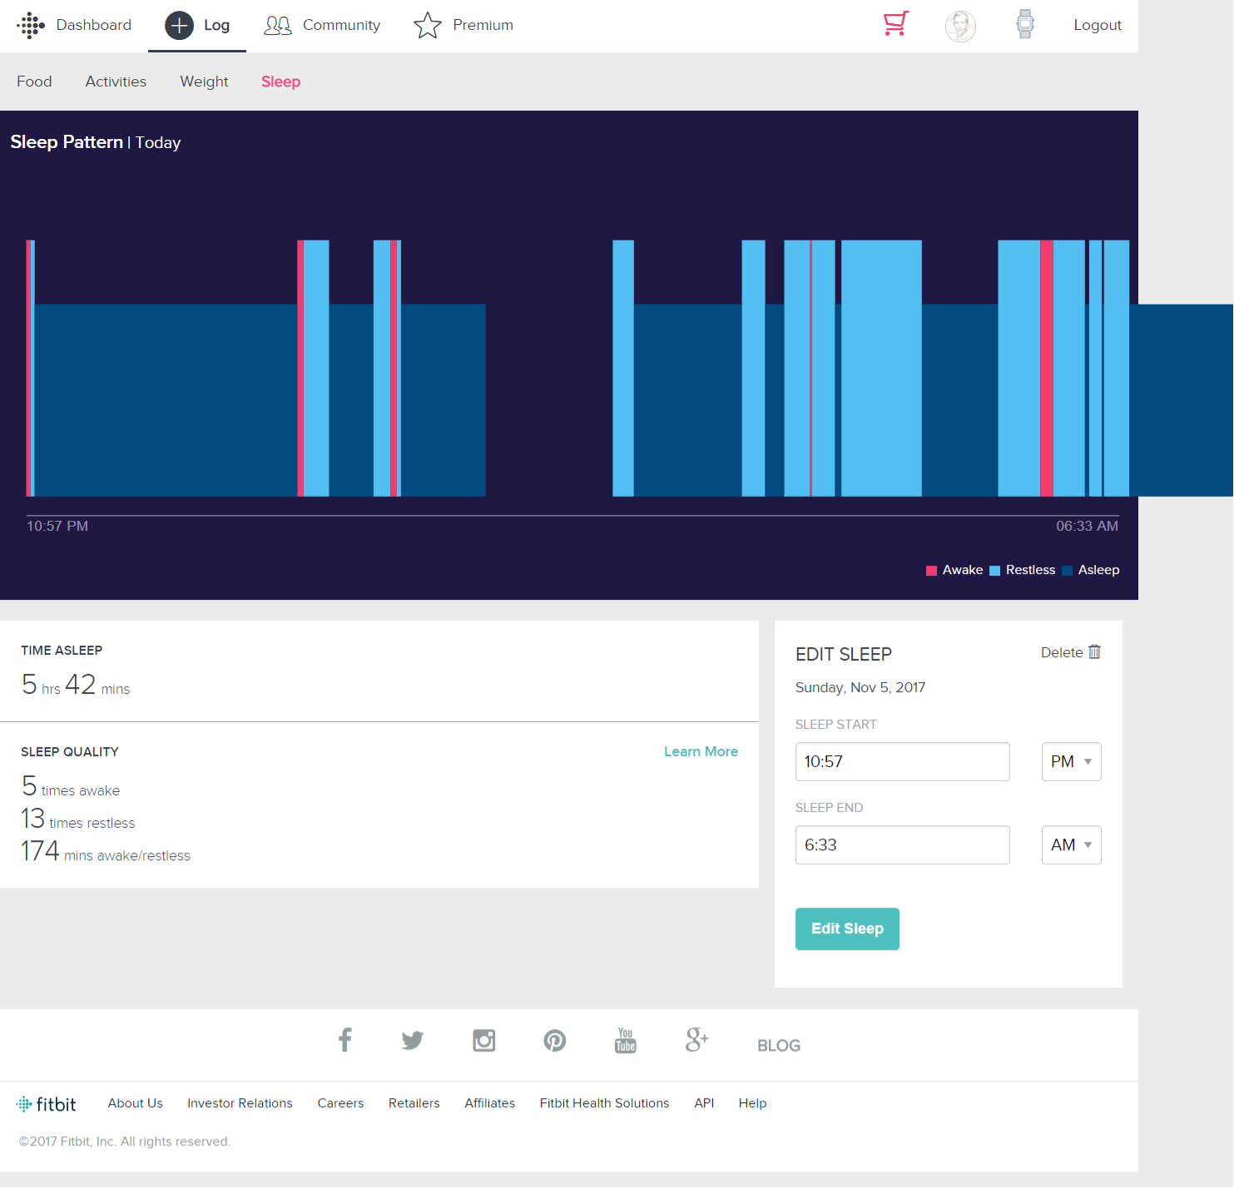The height and width of the screenshot is (1188, 1234).
Task: Delete the sleep log with the trash icon
Action: point(1094,652)
